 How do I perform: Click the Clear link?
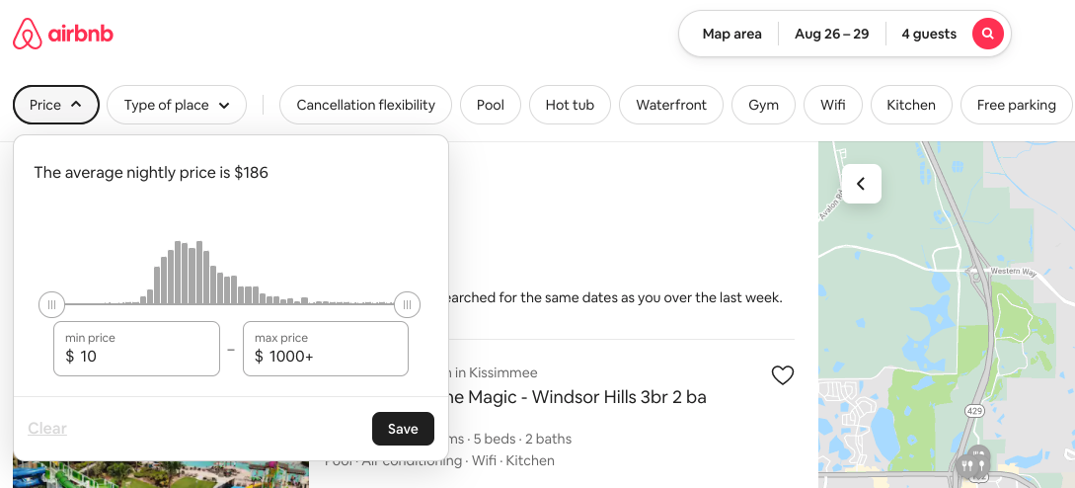47,429
